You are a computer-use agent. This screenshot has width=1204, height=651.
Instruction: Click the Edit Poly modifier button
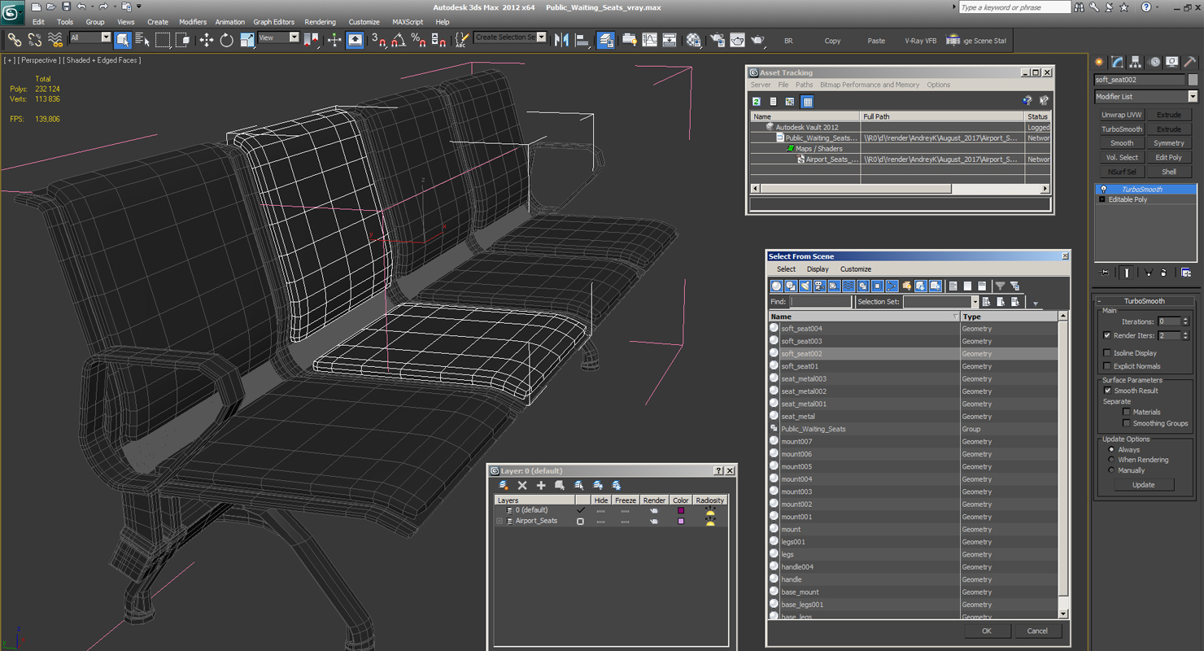click(x=1169, y=157)
